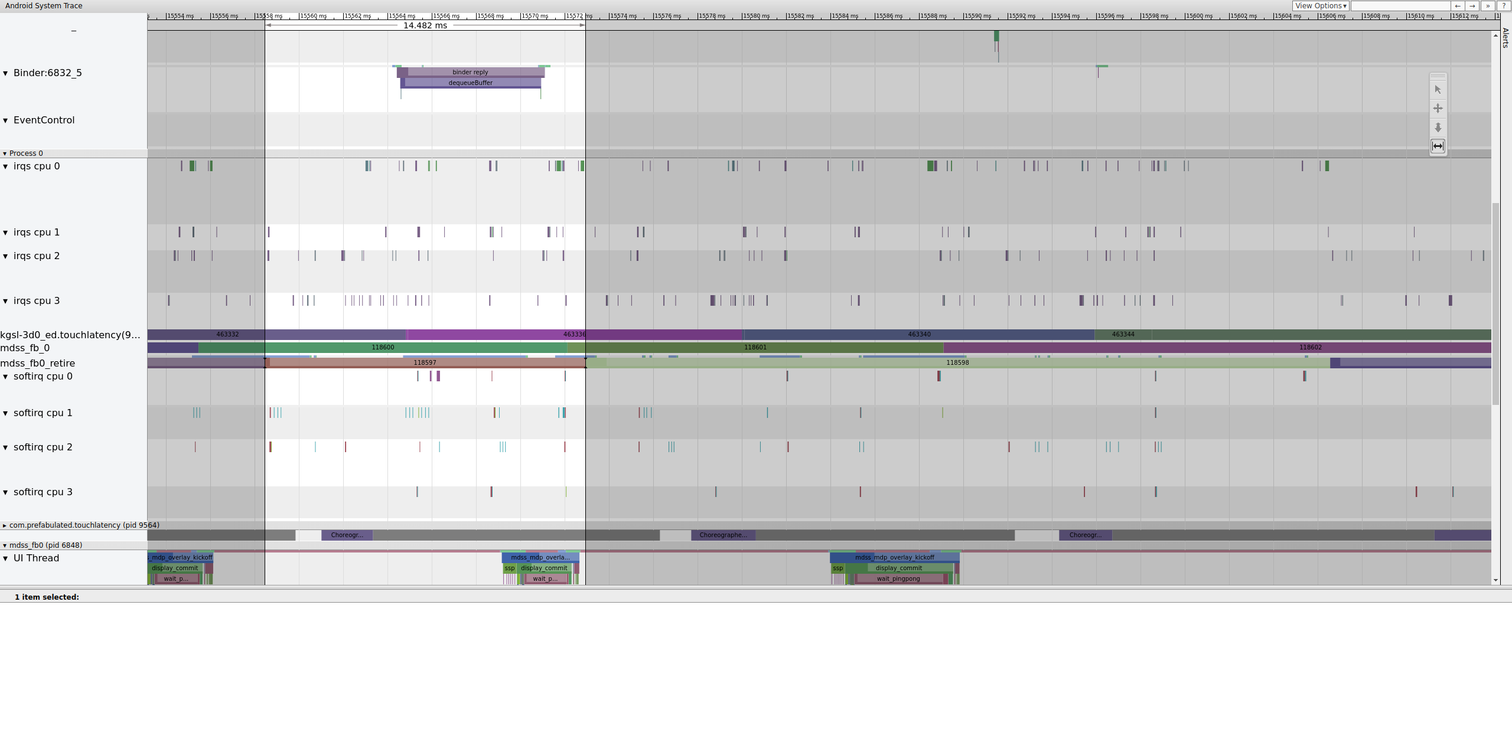The width and height of the screenshot is (1512, 752).
Task: Expand the com.prefabulated.touchlatency process
Action: click(x=5, y=525)
